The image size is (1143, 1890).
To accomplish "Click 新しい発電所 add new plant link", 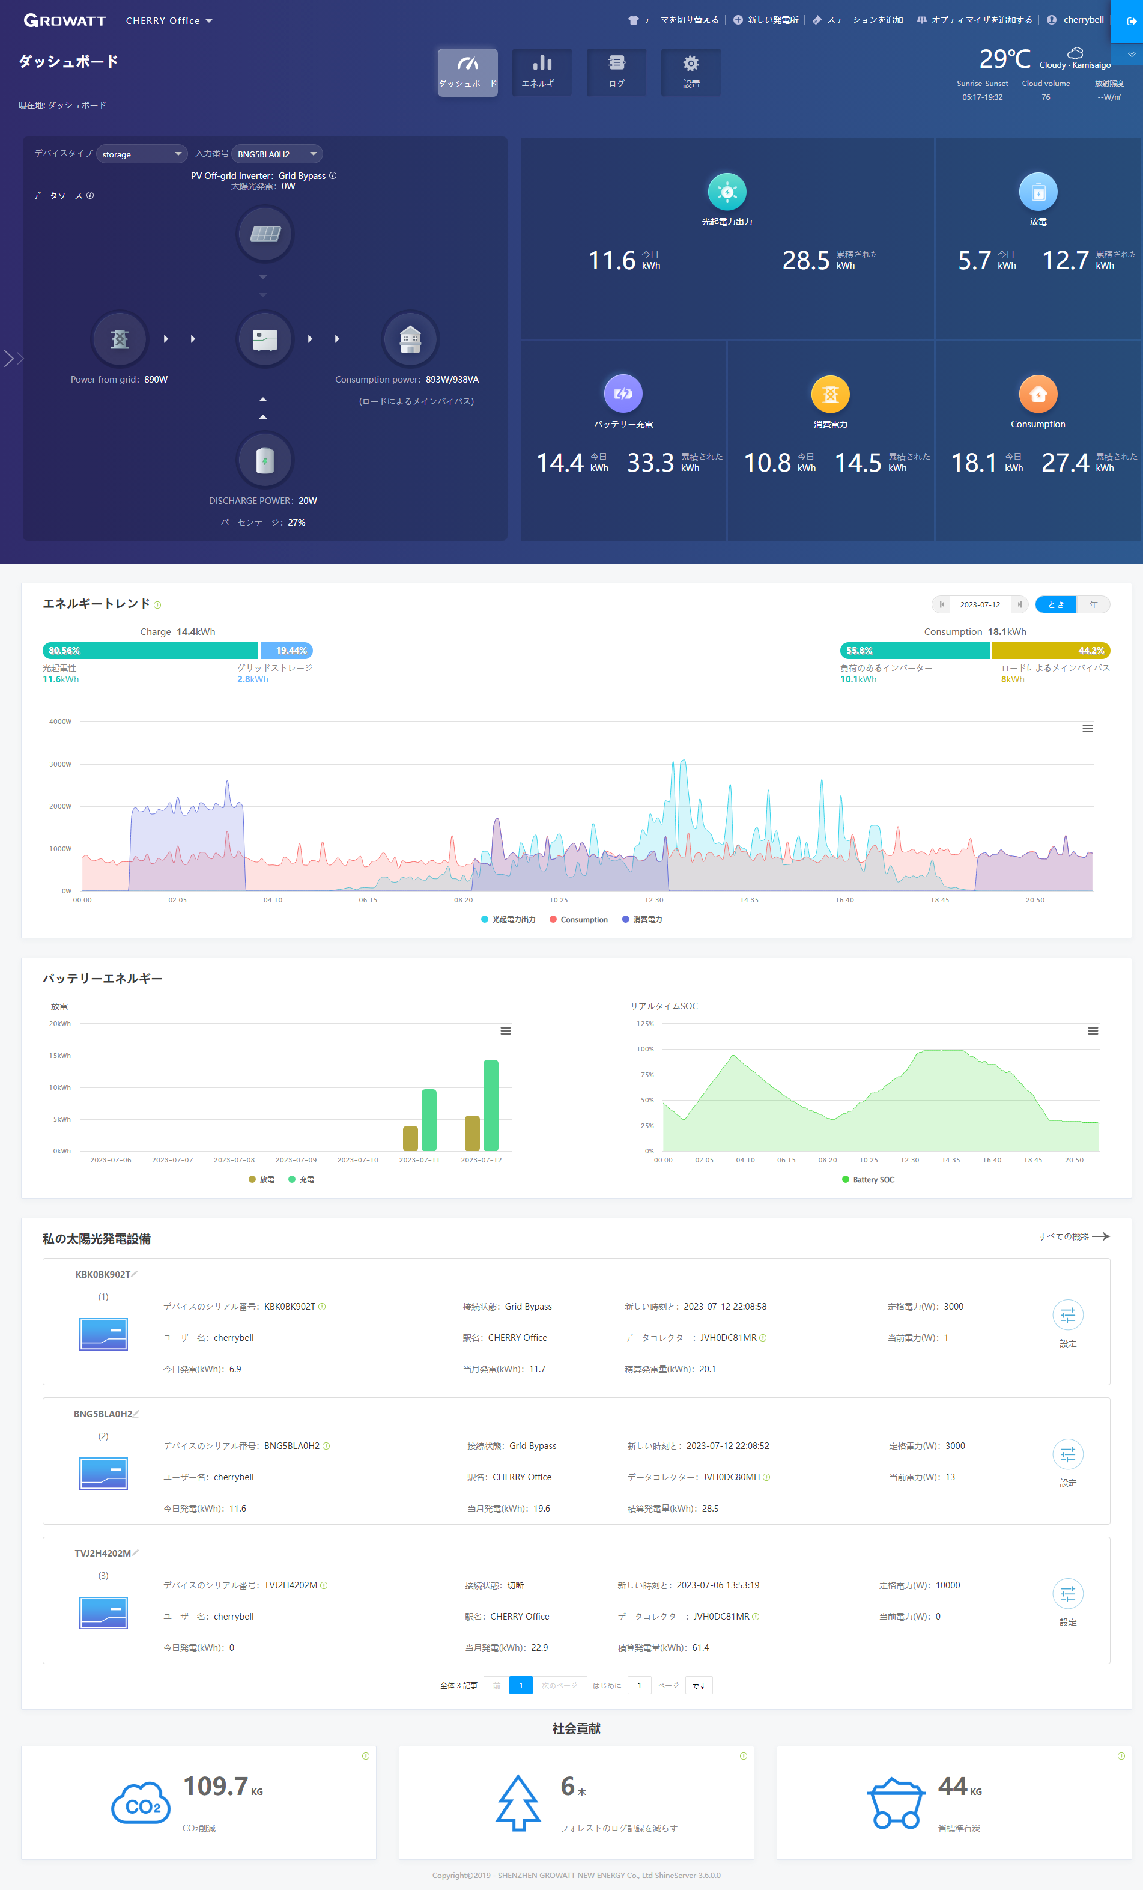I will tap(766, 20).
